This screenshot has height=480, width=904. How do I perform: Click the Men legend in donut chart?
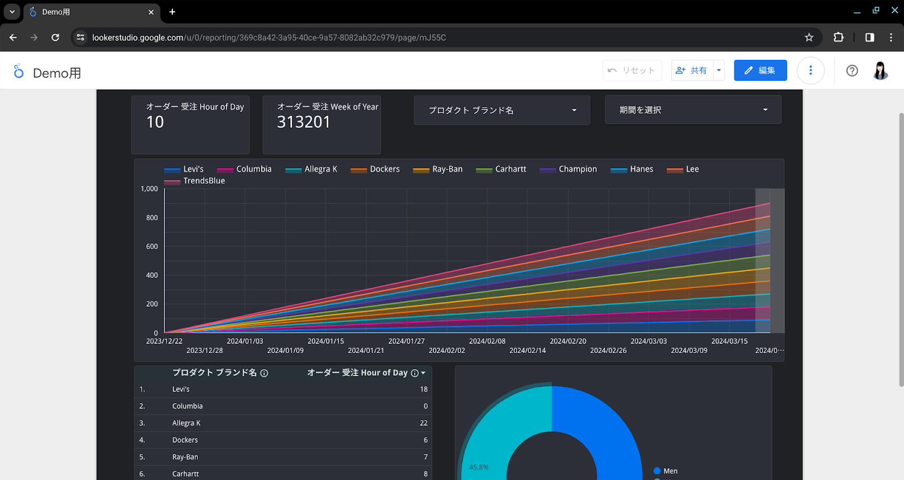click(x=666, y=471)
